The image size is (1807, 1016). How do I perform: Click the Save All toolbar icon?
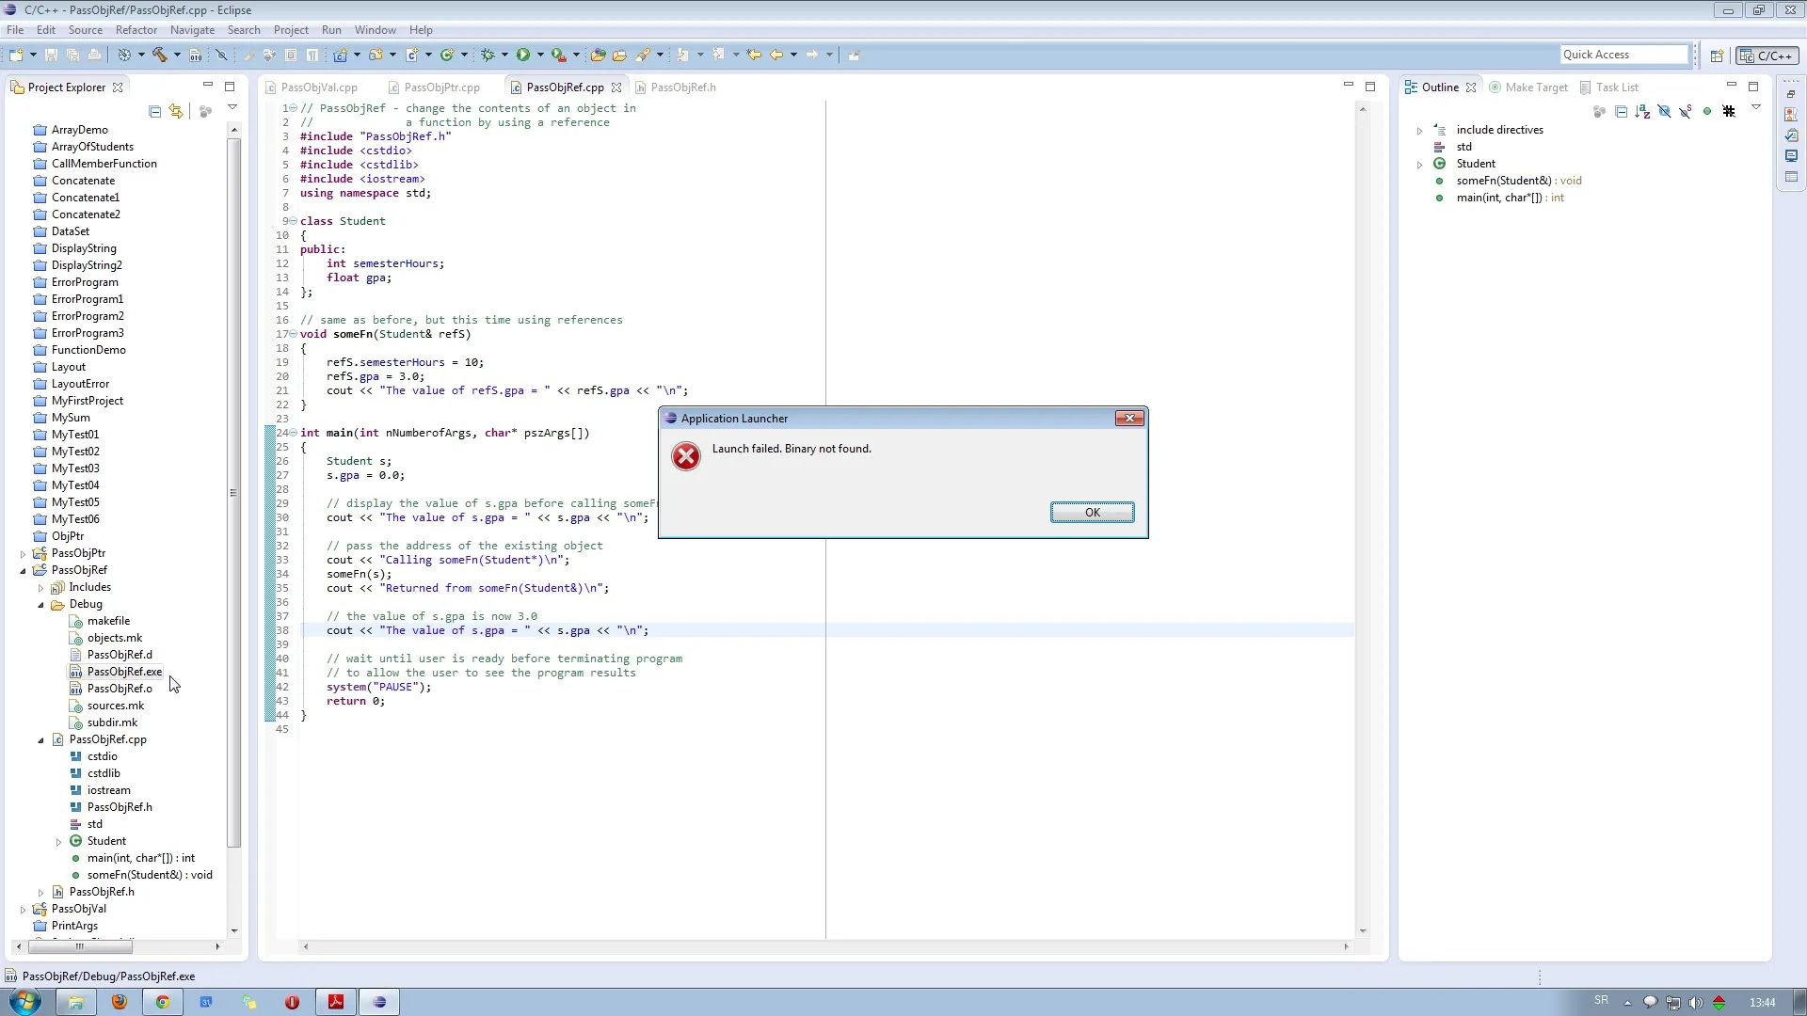[x=72, y=55]
